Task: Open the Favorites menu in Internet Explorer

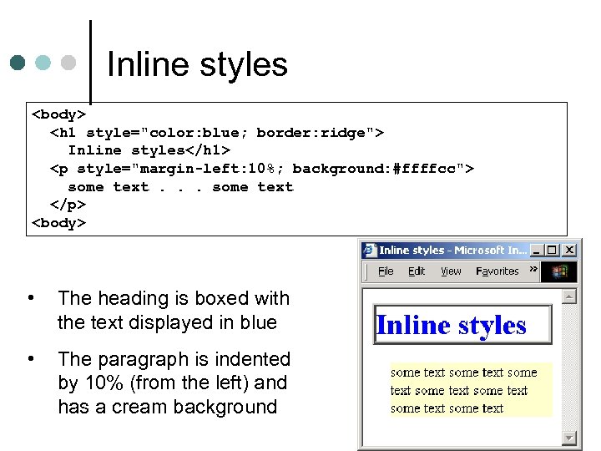Action: [x=497, y=271]
